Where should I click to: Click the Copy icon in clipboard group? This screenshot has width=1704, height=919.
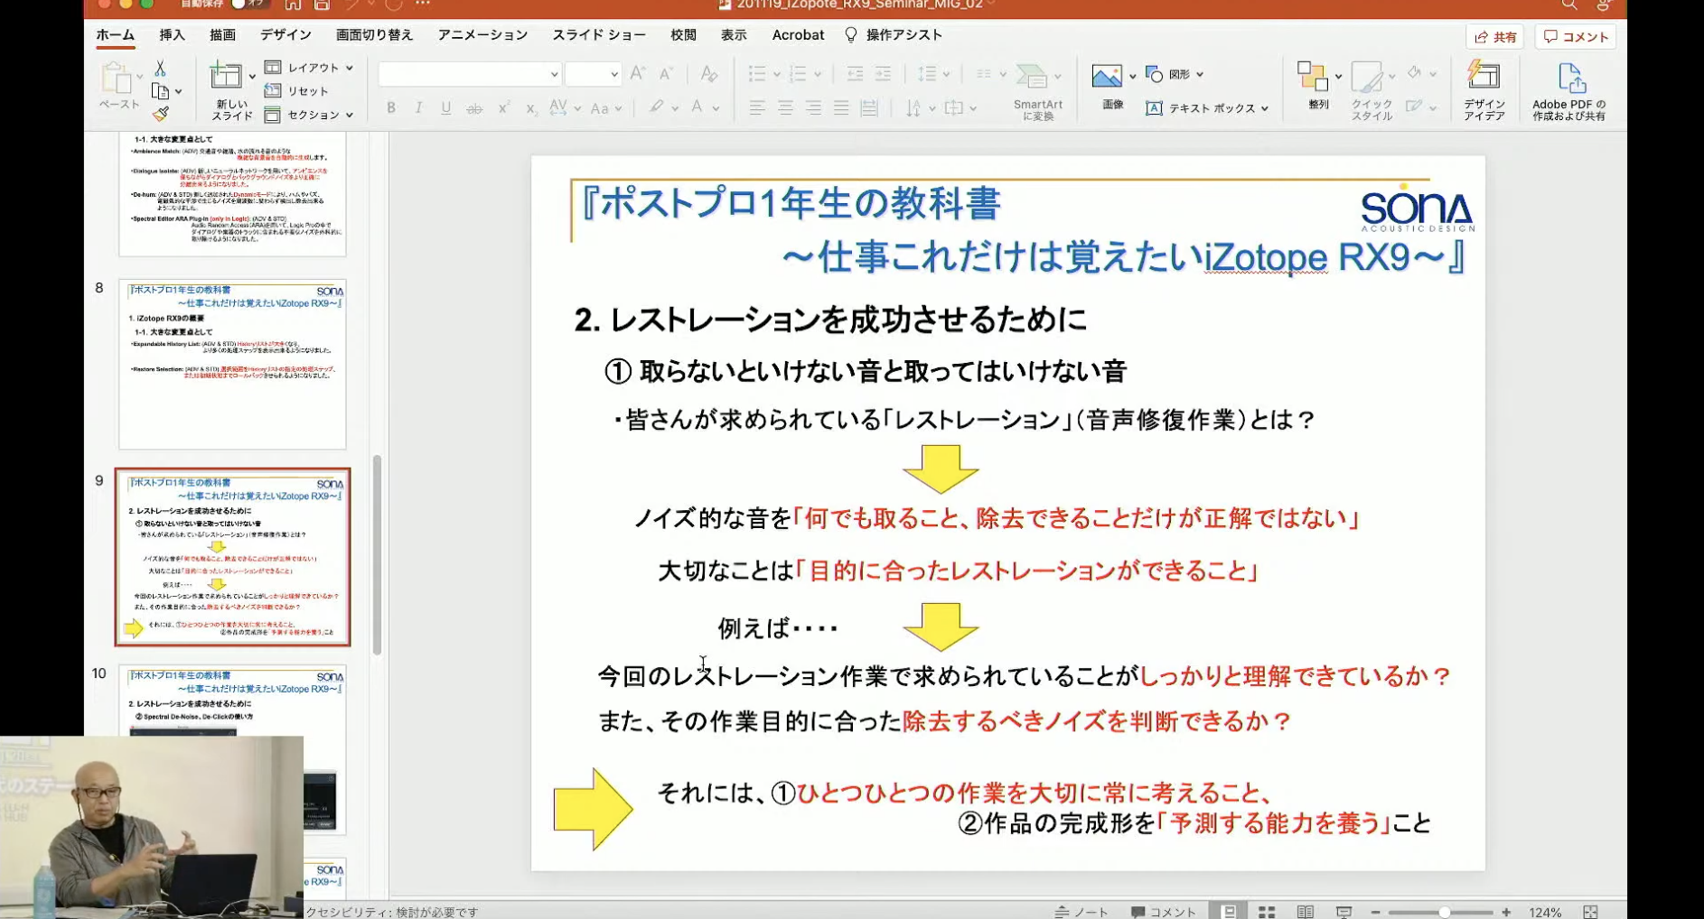click(161, 91)
